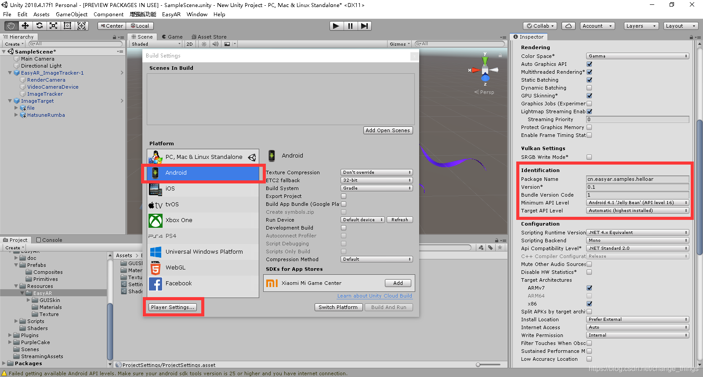
Task: Open Run Device dropdown
Action: coord(362,220)
